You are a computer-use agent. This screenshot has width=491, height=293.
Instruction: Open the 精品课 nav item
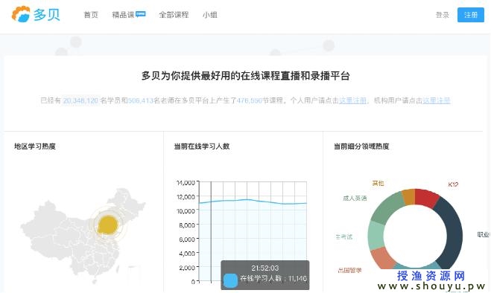(123, 15)
